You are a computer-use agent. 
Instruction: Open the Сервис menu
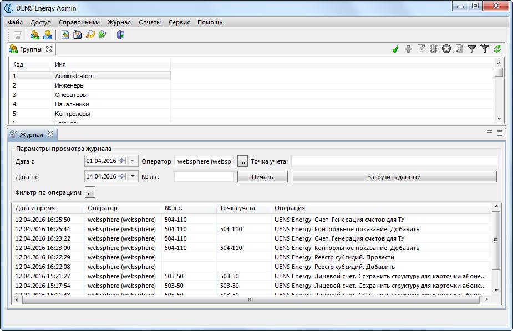(179, 22)
